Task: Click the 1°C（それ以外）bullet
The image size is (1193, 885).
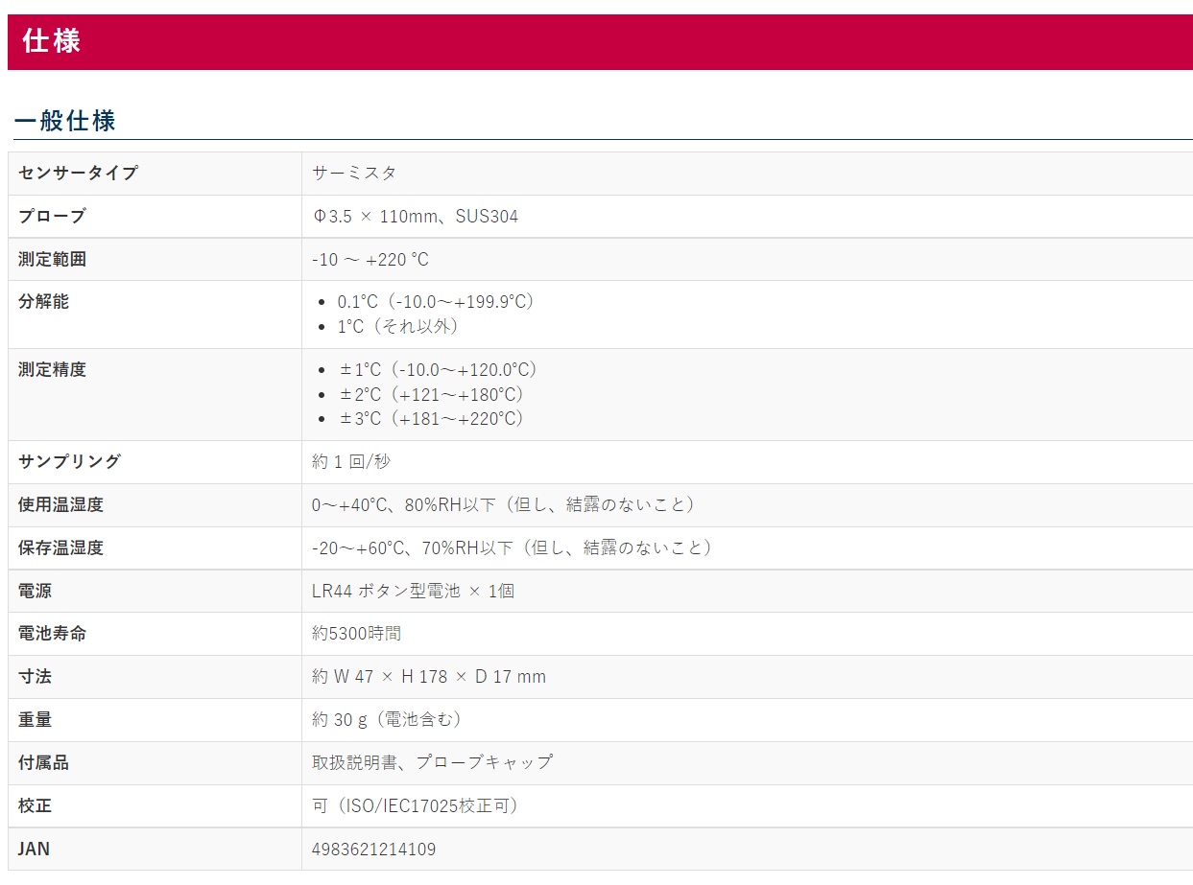Action: pos(401,326)
